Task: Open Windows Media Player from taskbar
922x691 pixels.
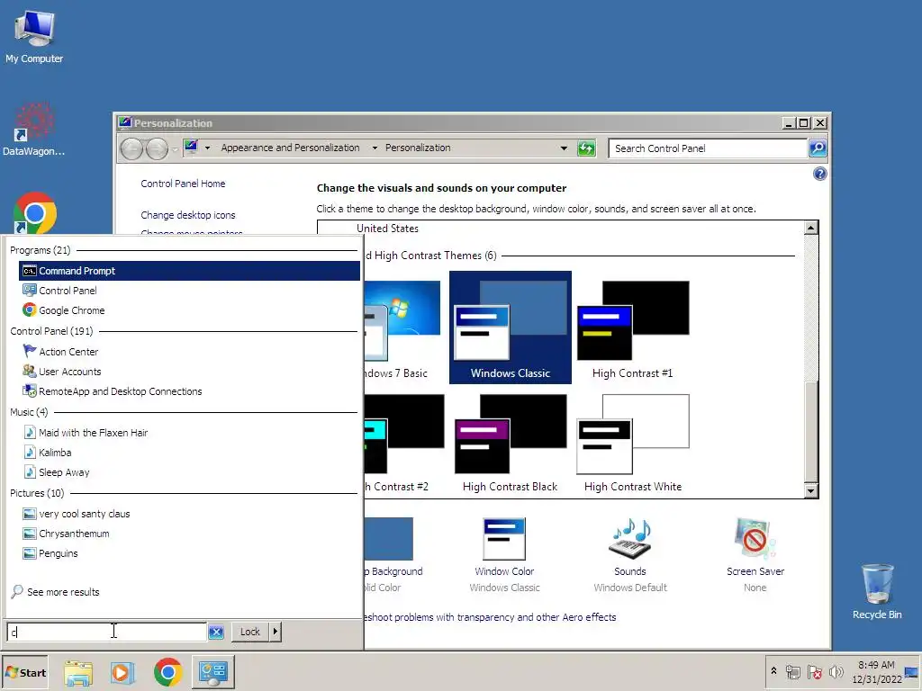Action: tap(122, 673)
